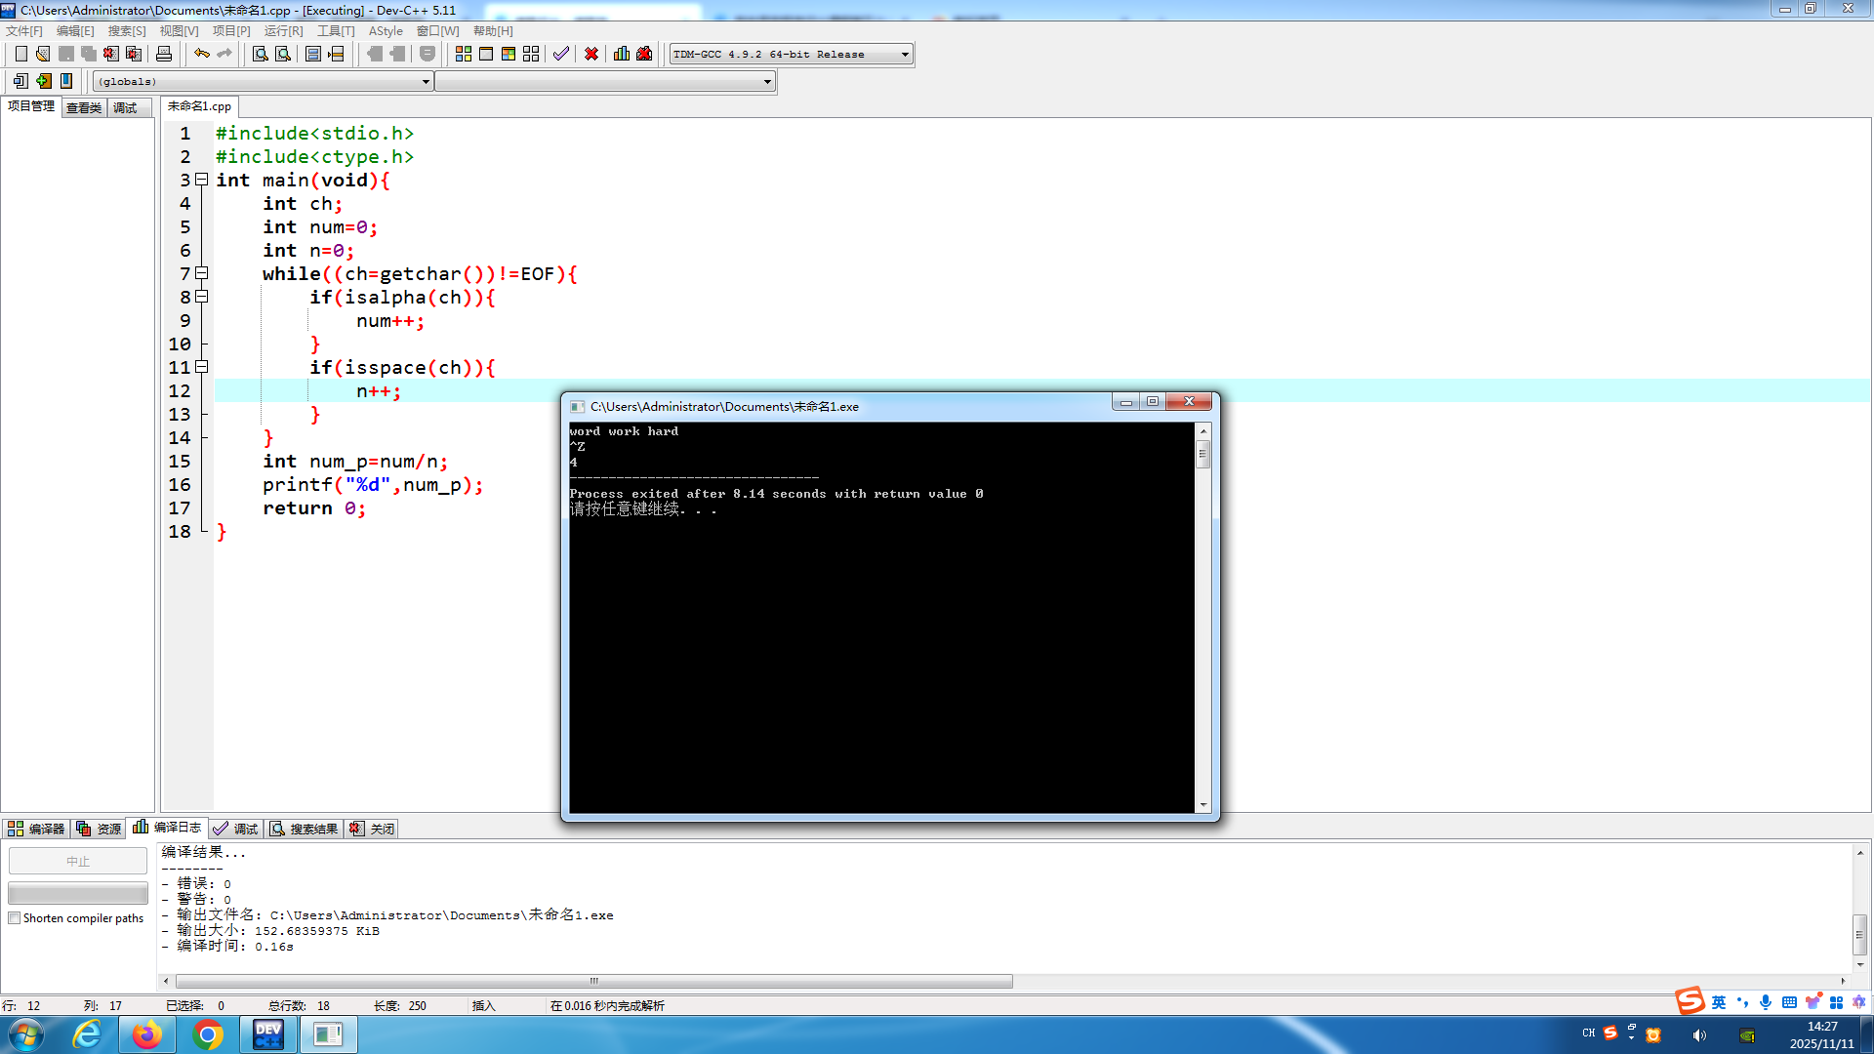This screenshot has width=1874, height=1054.
Task: Click the Compile toolbar icon
Action: tap(464, 54)
